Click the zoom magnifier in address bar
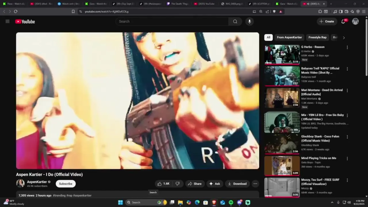The image size is (368, 207). coord(261,11)
